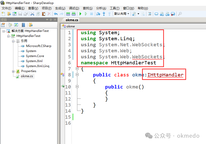Select okme.cs in the project tree
This screenshot has width=206, height=144.
tap(27, 76)
